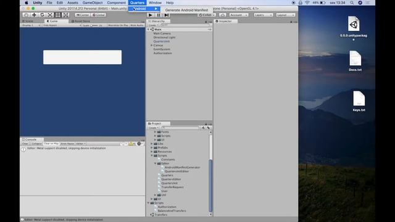
Task: Click the Hierarchy search field
Action: click(x=185, y=25)
